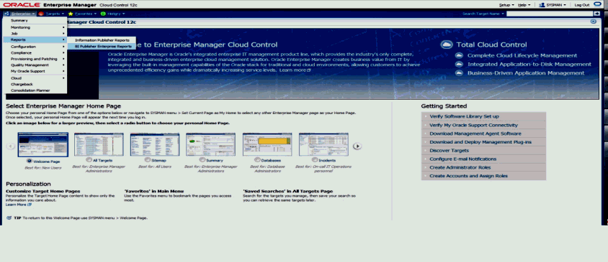Image resolution: width=608 pixels, height=262 pixels.
Task: Open Provisioning and Patching menu entry
Action: point(35,59)
